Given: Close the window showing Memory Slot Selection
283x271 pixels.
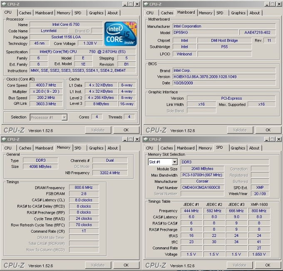Looking at the screenshot, I should [278, 139].
